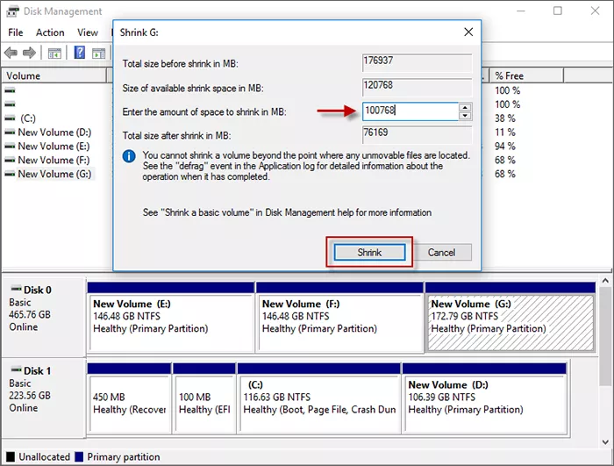Viewport: 614px width, 466px height.
Task: Close the Shrink G: dialog
Action: pos(468,32)
